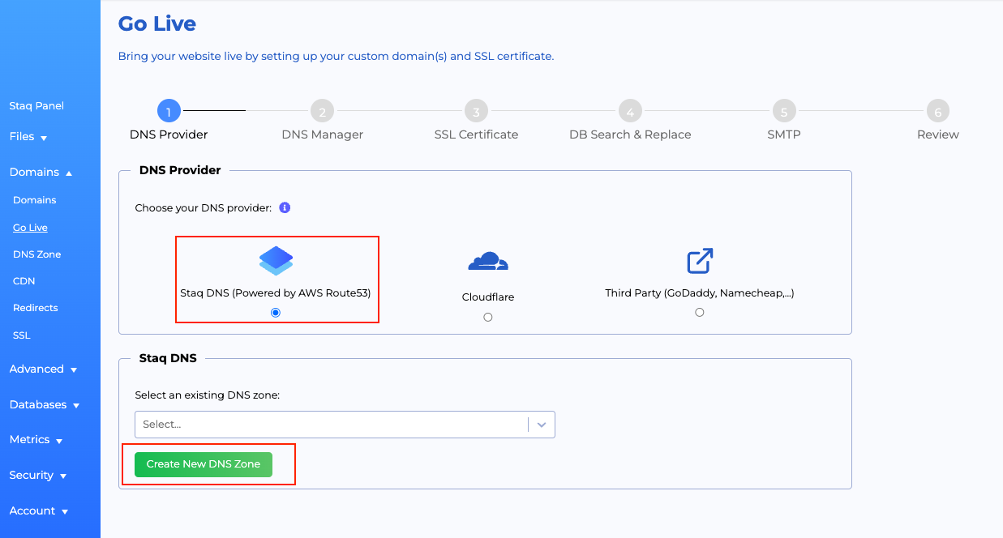Click the Cloudflare cloud icon
Viewport: 1003px width, 538px height.
[x=488, y=262]
